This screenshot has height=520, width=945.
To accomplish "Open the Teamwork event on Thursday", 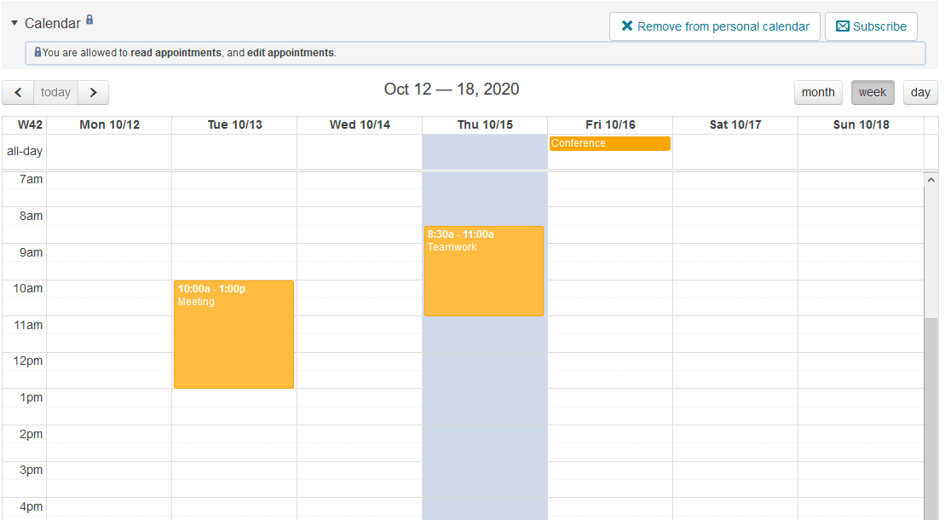I will pyautogui.click(x=483, y=271).
